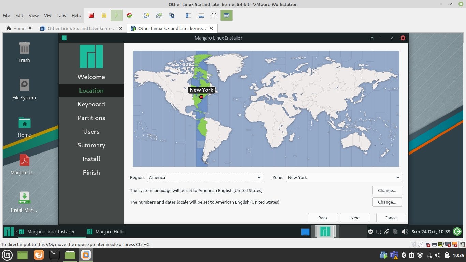
Task: Click the highlighted console view toolbar icon
Action: tap(227, 15)
